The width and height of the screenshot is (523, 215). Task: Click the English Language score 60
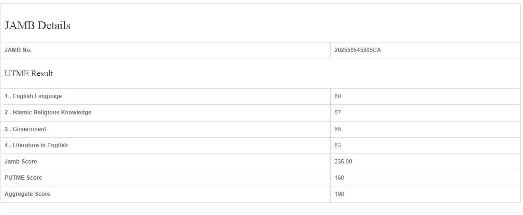tap(338, 96)
